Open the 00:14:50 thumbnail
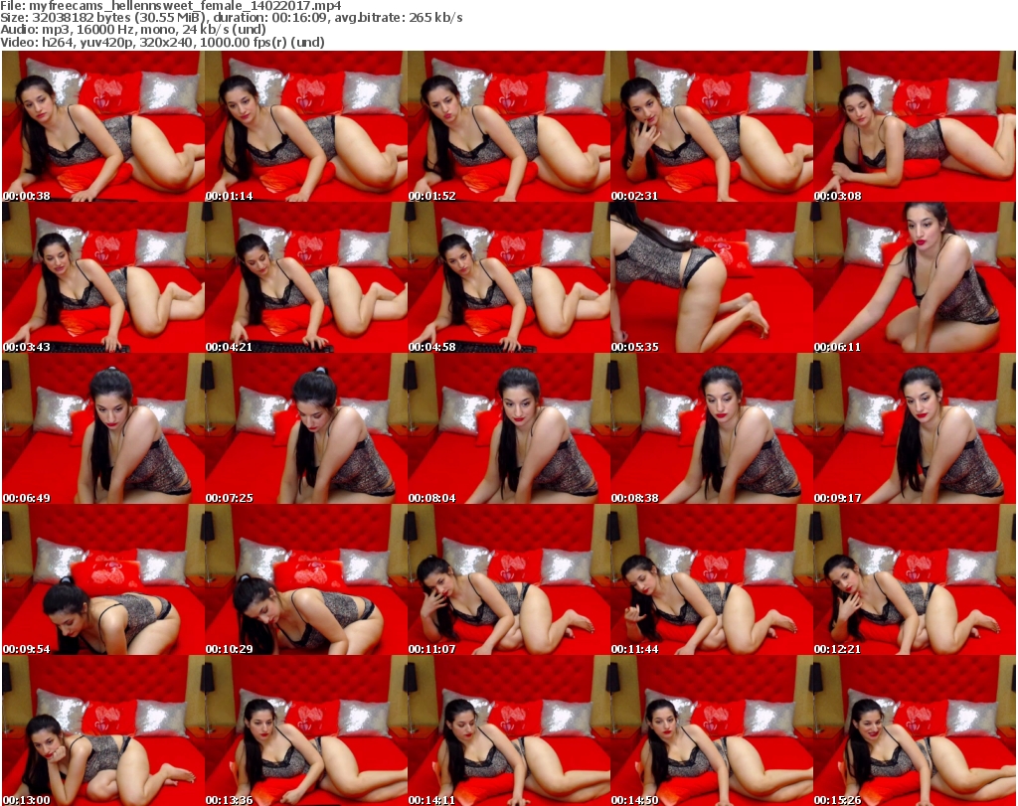Screen dimensions: 1018x806 [712, 730]
